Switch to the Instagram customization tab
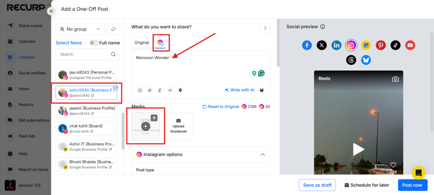The height and width of the screenshot is (195, 434). click(x=160, y=43)
